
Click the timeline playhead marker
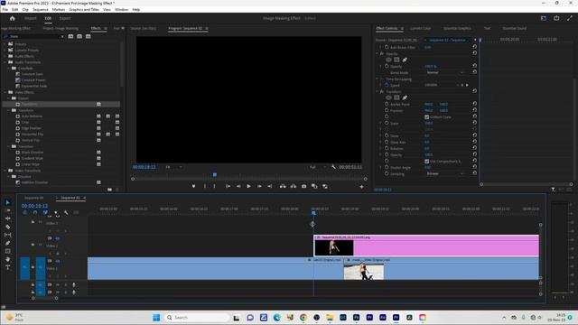click(313, 213)
